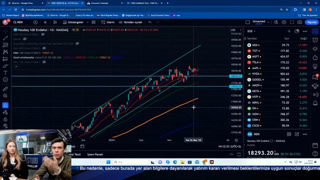The image size is (320, 180).
Task: Open the Göstergeler indicators dialog
Action: 73,22
